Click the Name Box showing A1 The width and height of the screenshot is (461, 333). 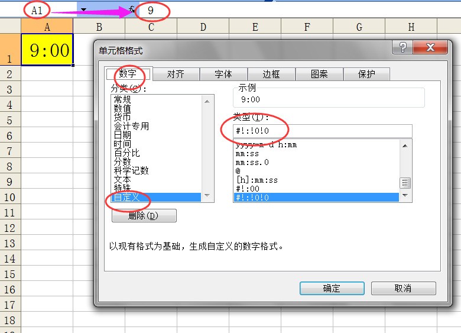tap(37, 10)
